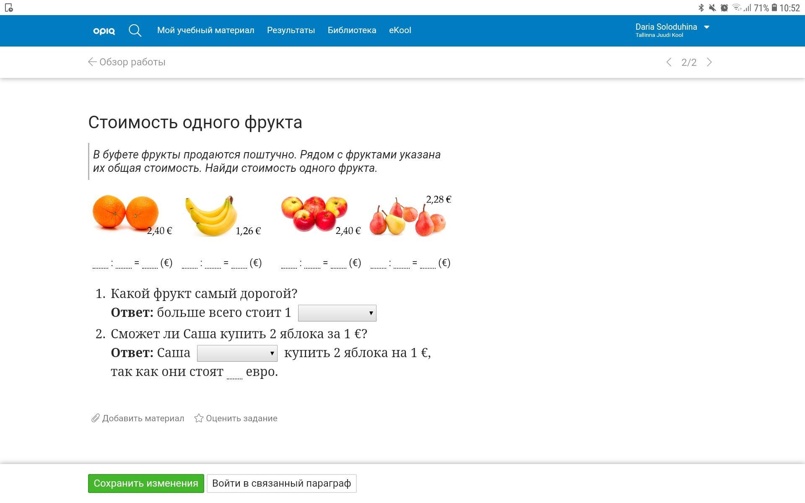Click the paperclip Добавить материал icon
The image size is (805, 503).
(x=96, y=418)
